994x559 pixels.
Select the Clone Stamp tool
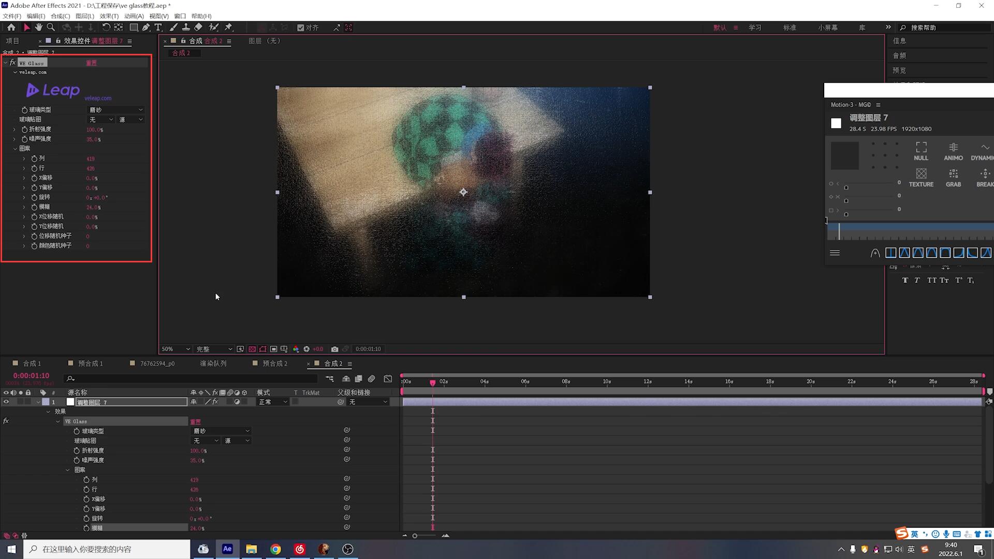[186, 27]
